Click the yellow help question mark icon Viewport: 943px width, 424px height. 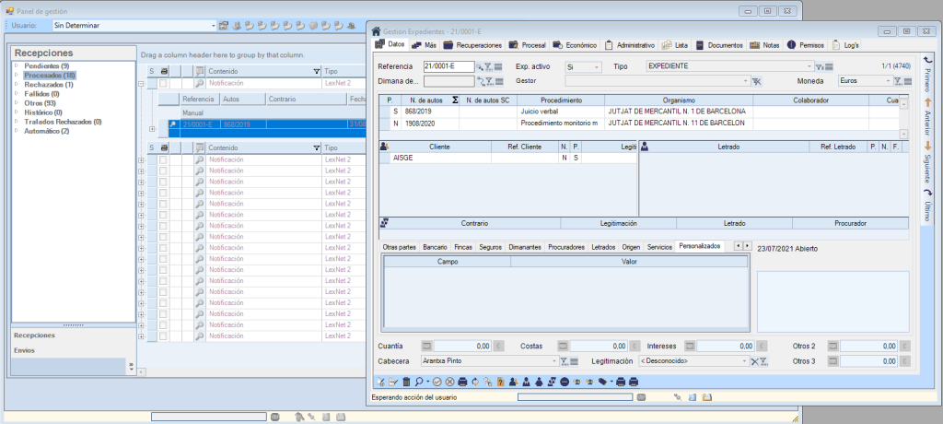[x=500, y=382]
